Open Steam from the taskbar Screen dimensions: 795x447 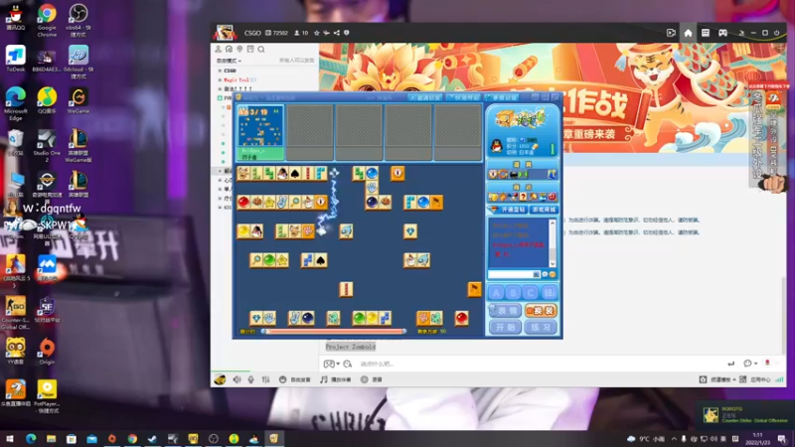pos(152,438)
